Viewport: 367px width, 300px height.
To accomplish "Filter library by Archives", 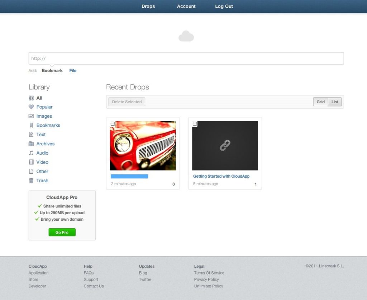I will [x=46, y=144].
